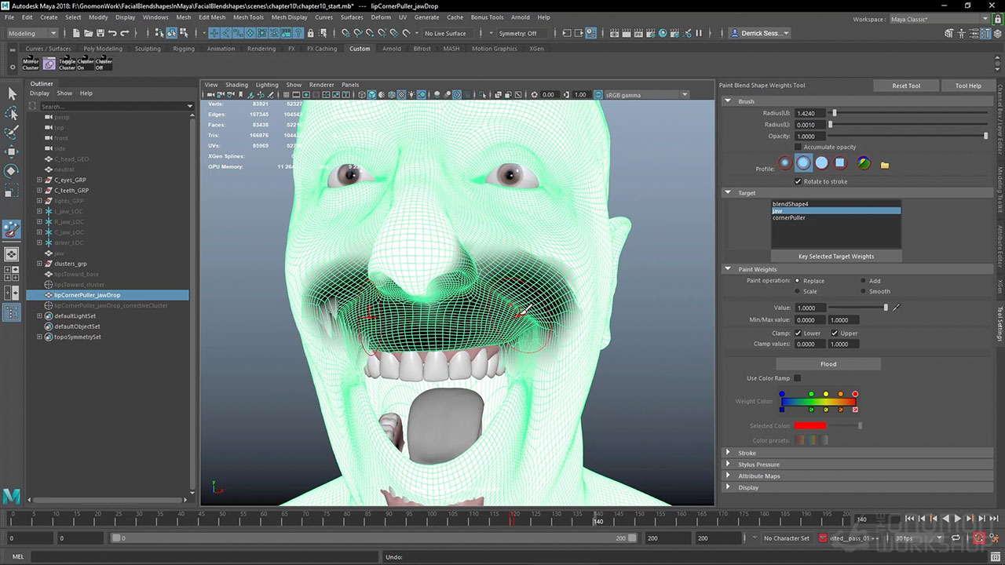This screenshot has width=1005, height=565.
Task: Switch to the Rigging shelf tab
Action: 184,49
